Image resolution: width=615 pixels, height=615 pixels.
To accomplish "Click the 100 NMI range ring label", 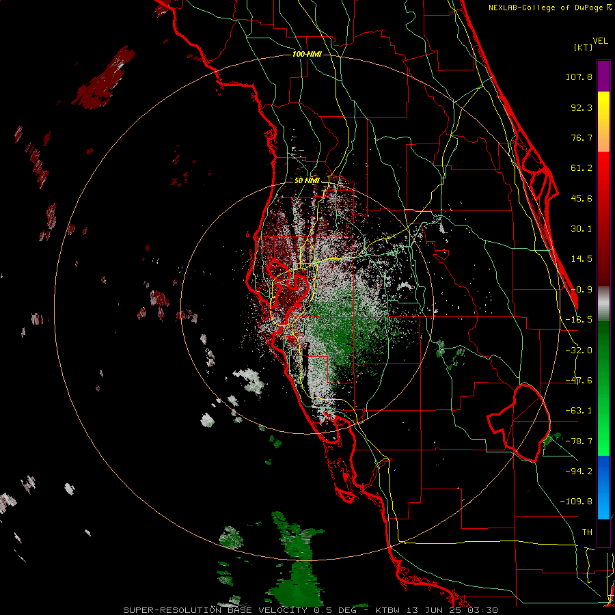I will click(307, 54).
